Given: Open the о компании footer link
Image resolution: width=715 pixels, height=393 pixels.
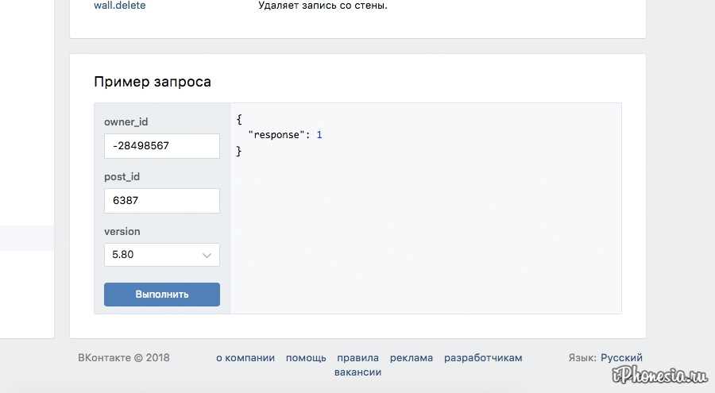Looking at the screenshot, I should pos(245,358).
